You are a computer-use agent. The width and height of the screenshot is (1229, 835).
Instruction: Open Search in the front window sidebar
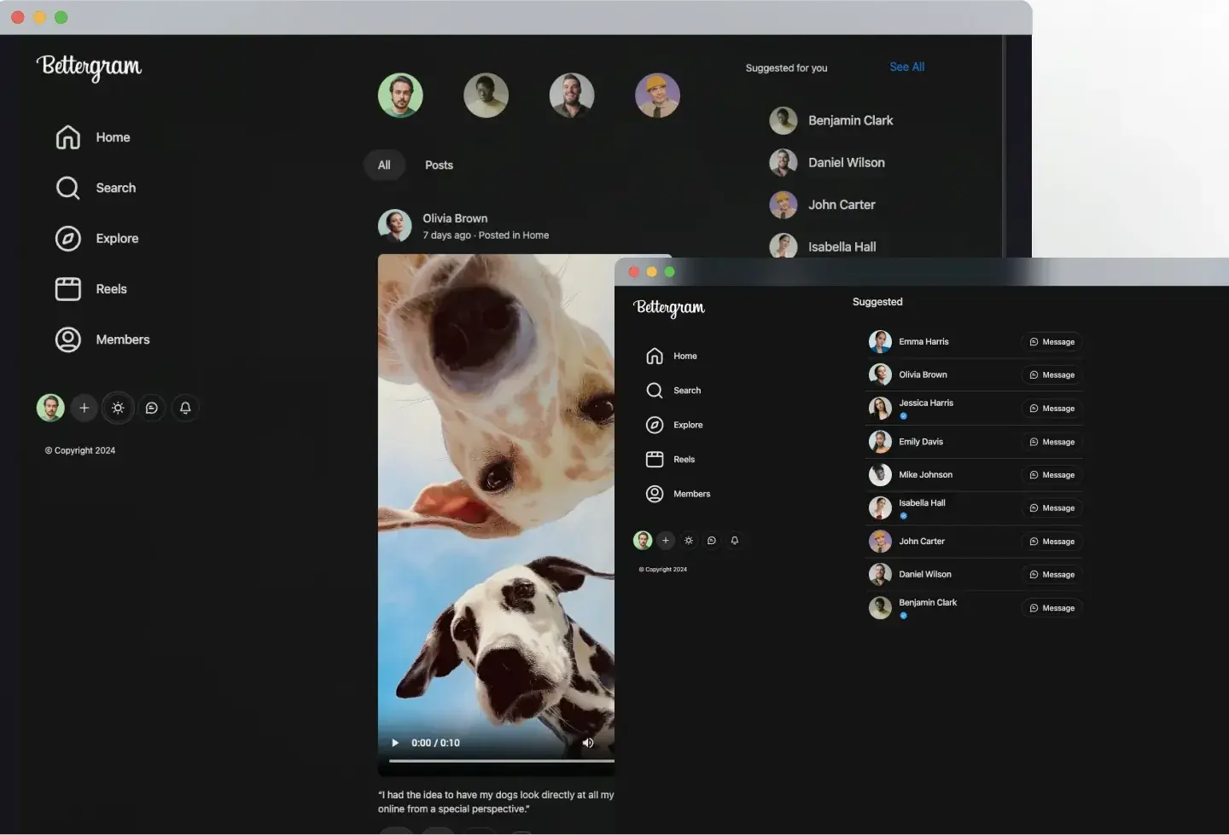[x=673, y=391]
